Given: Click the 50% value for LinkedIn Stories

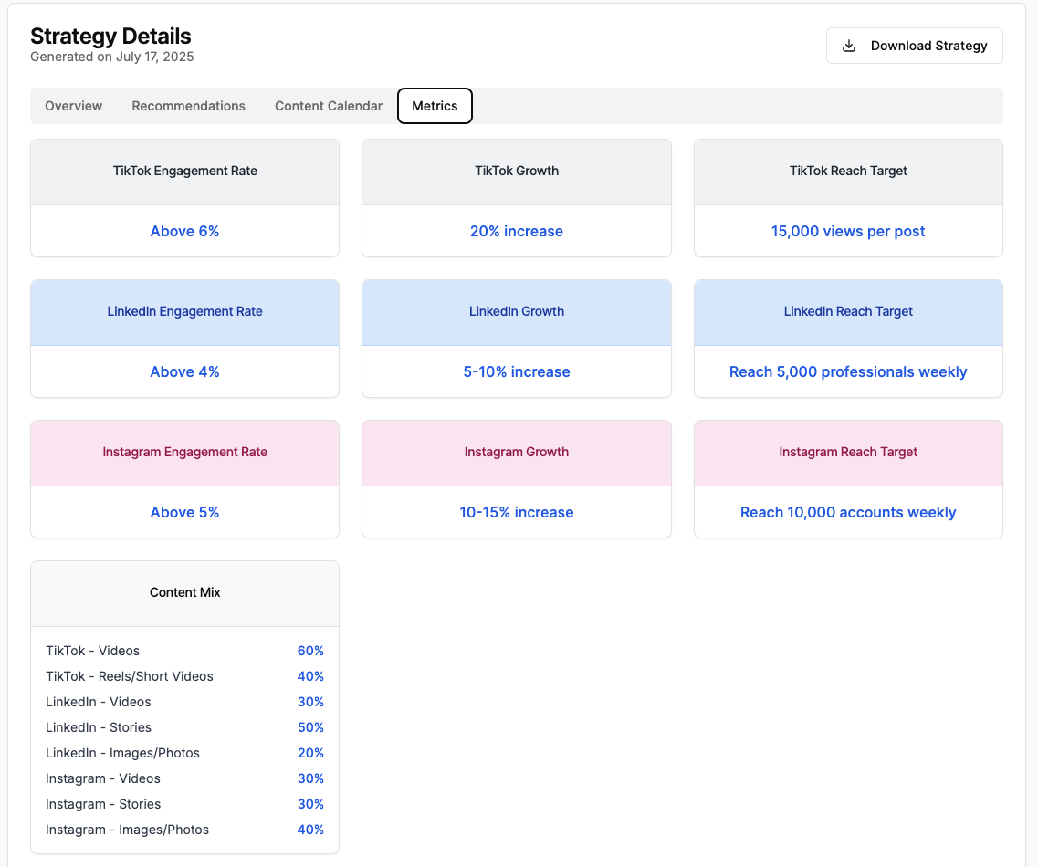Looking at the screenshot, I should pos(310,727).
